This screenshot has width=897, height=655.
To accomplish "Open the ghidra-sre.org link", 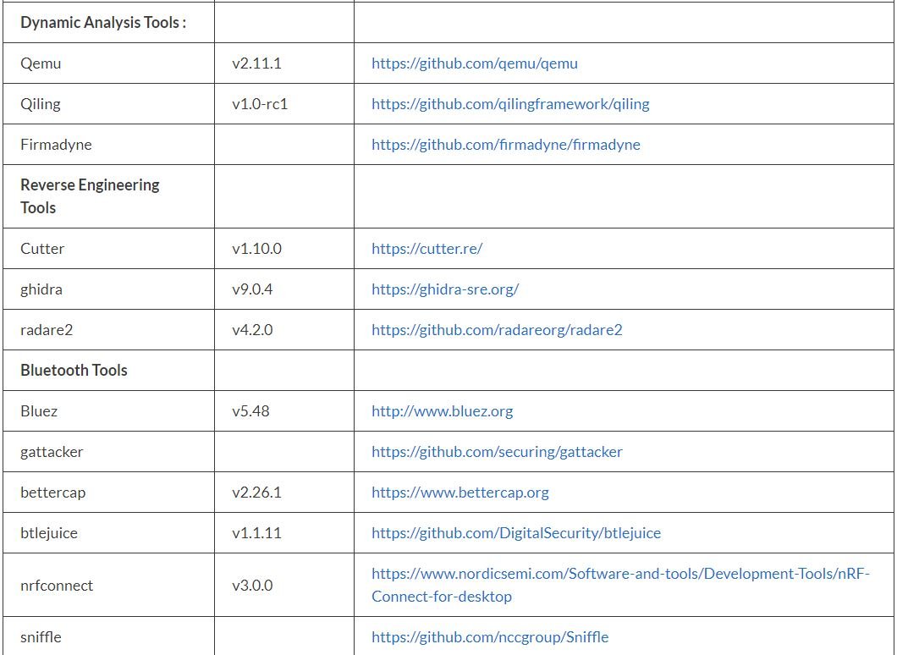I will (x=445, y=289).
